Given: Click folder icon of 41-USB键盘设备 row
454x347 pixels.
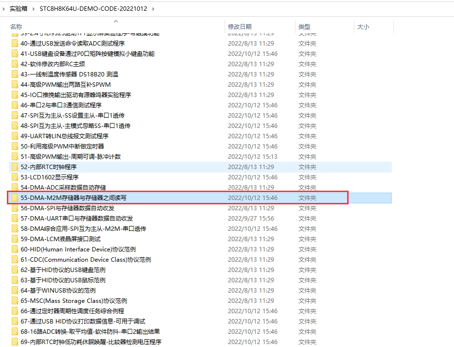Looking at the screenshot, I should 15,54.
